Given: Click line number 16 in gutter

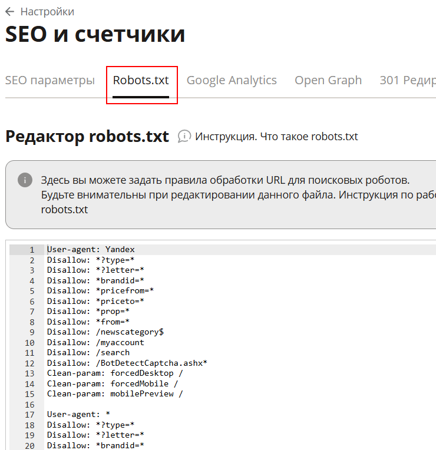Looking at the screenshot, I should [x=29, y=405].
